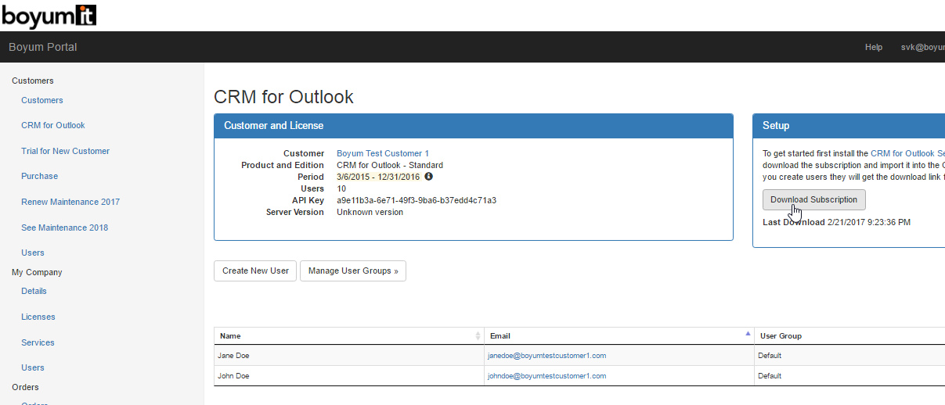Open See Maintenance 2018
Viewport: 945px width, 405px height.
tap(65, 228)
